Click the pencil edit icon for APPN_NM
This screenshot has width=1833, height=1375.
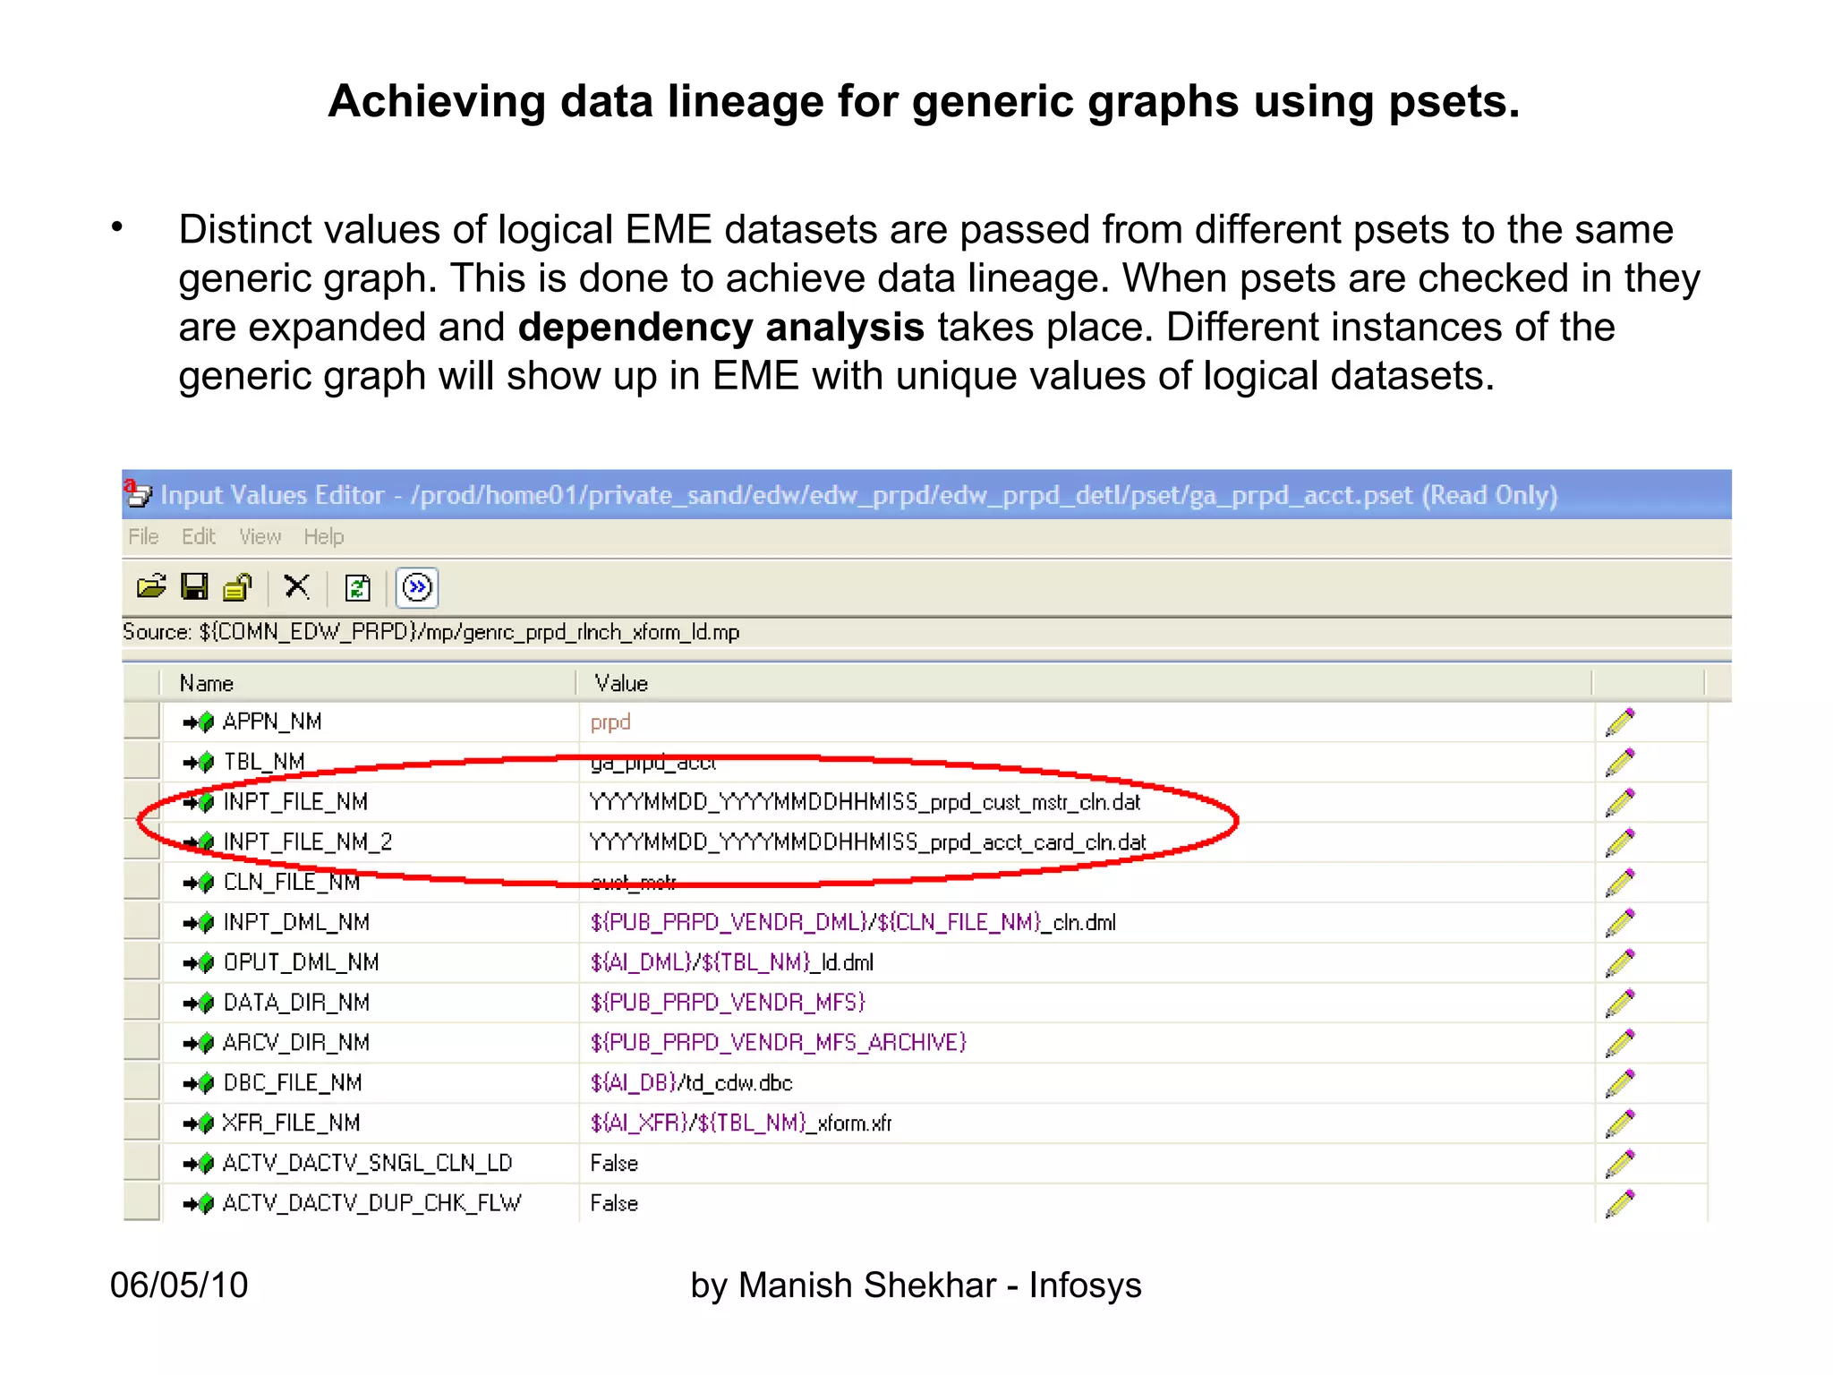coord(1619,722)
